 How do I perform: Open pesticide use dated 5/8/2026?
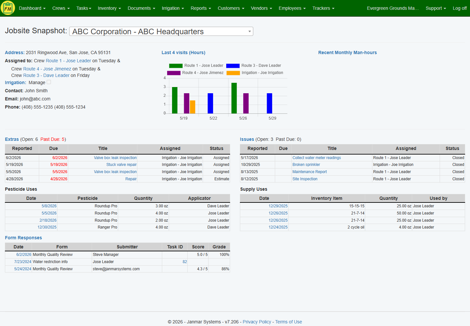(x=49, y=206)
